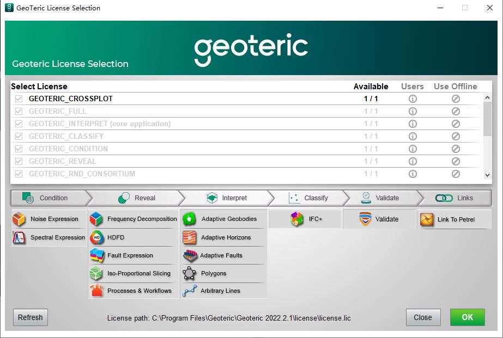Click the Arbitrary Lines icon

[x=190, y=291]
